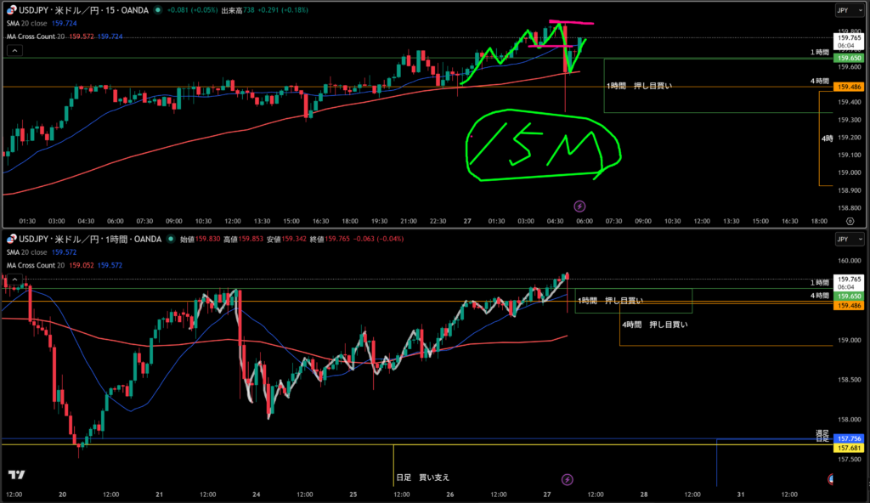Click the orange 159.486 price label on the top chart
Viewport: 870px width, 503px height.
tap(849, 88)
